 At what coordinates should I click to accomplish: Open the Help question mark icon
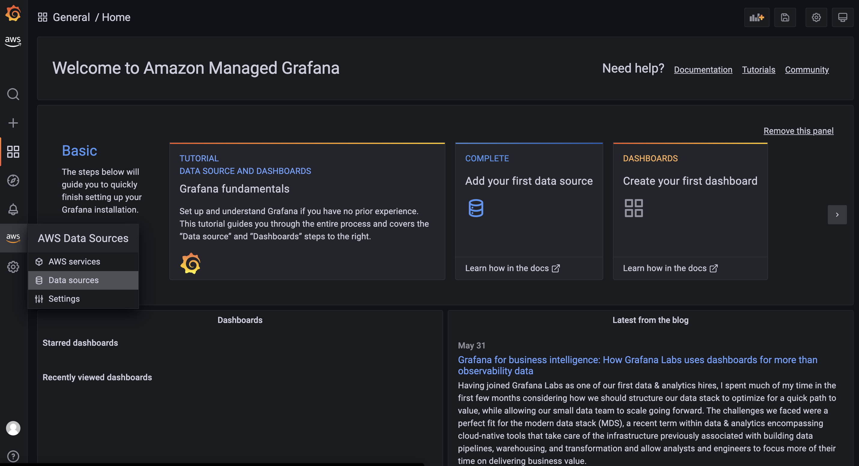pos(13,456)
